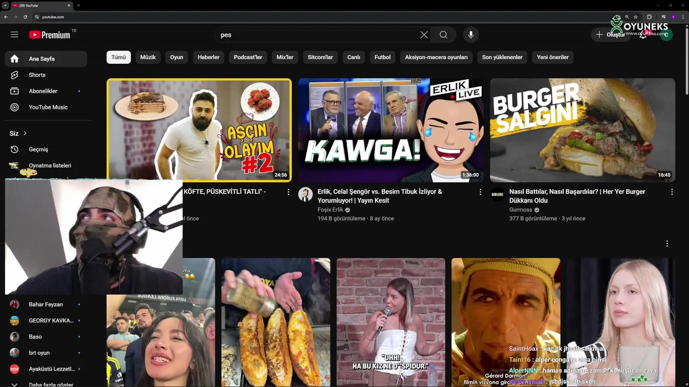The width and height of the screenshot is (689, 387).
Task: Select the Son yüklenenler chip
Action: pyautogui.click(x=502, y=57)
